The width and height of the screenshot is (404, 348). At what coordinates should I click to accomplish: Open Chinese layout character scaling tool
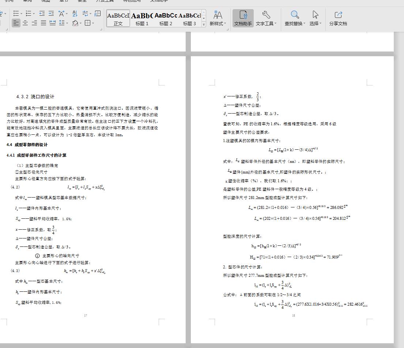pyautogui.click(x=61, y=14)
